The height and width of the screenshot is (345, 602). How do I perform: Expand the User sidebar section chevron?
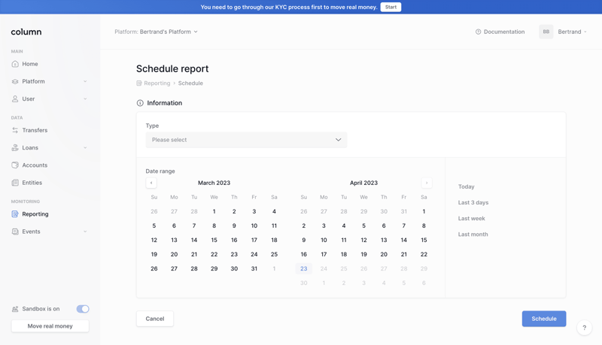click(85, 99)
